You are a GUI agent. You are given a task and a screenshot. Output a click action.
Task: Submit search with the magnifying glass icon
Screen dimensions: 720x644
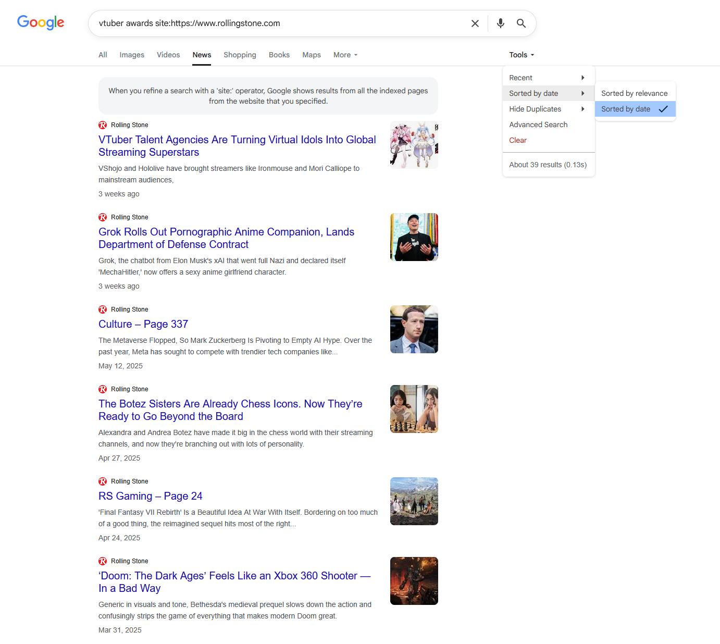521,23
